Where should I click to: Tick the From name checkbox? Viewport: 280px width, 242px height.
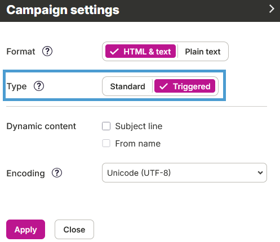point(106,144)
